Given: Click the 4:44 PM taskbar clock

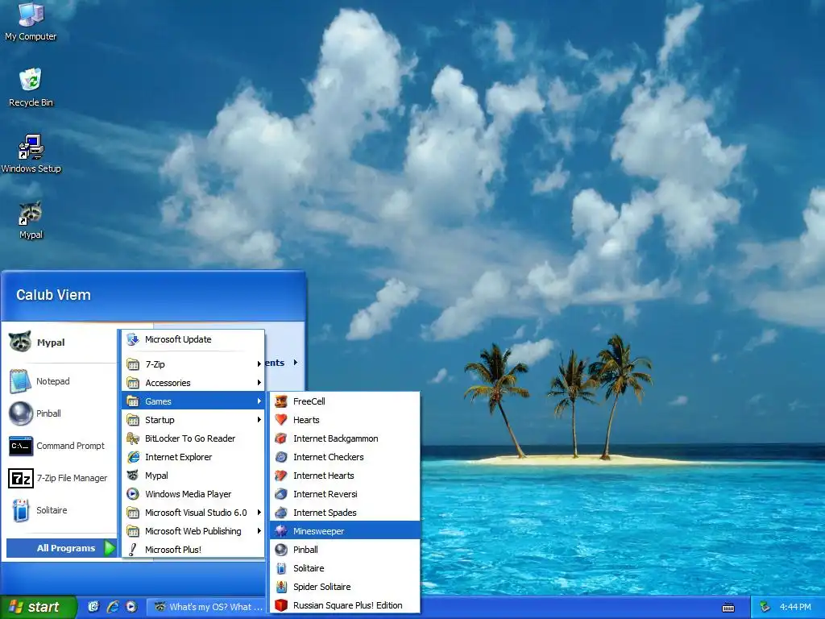Looking at the screenshot, I should 795,607.
